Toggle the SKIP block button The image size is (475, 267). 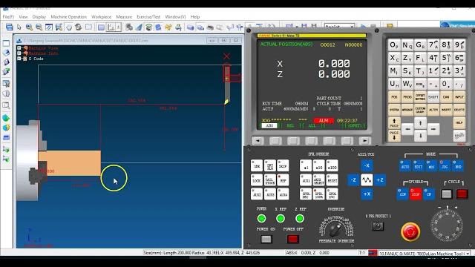tap(283, 166)
